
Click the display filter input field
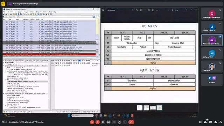[x=49, y=17]
